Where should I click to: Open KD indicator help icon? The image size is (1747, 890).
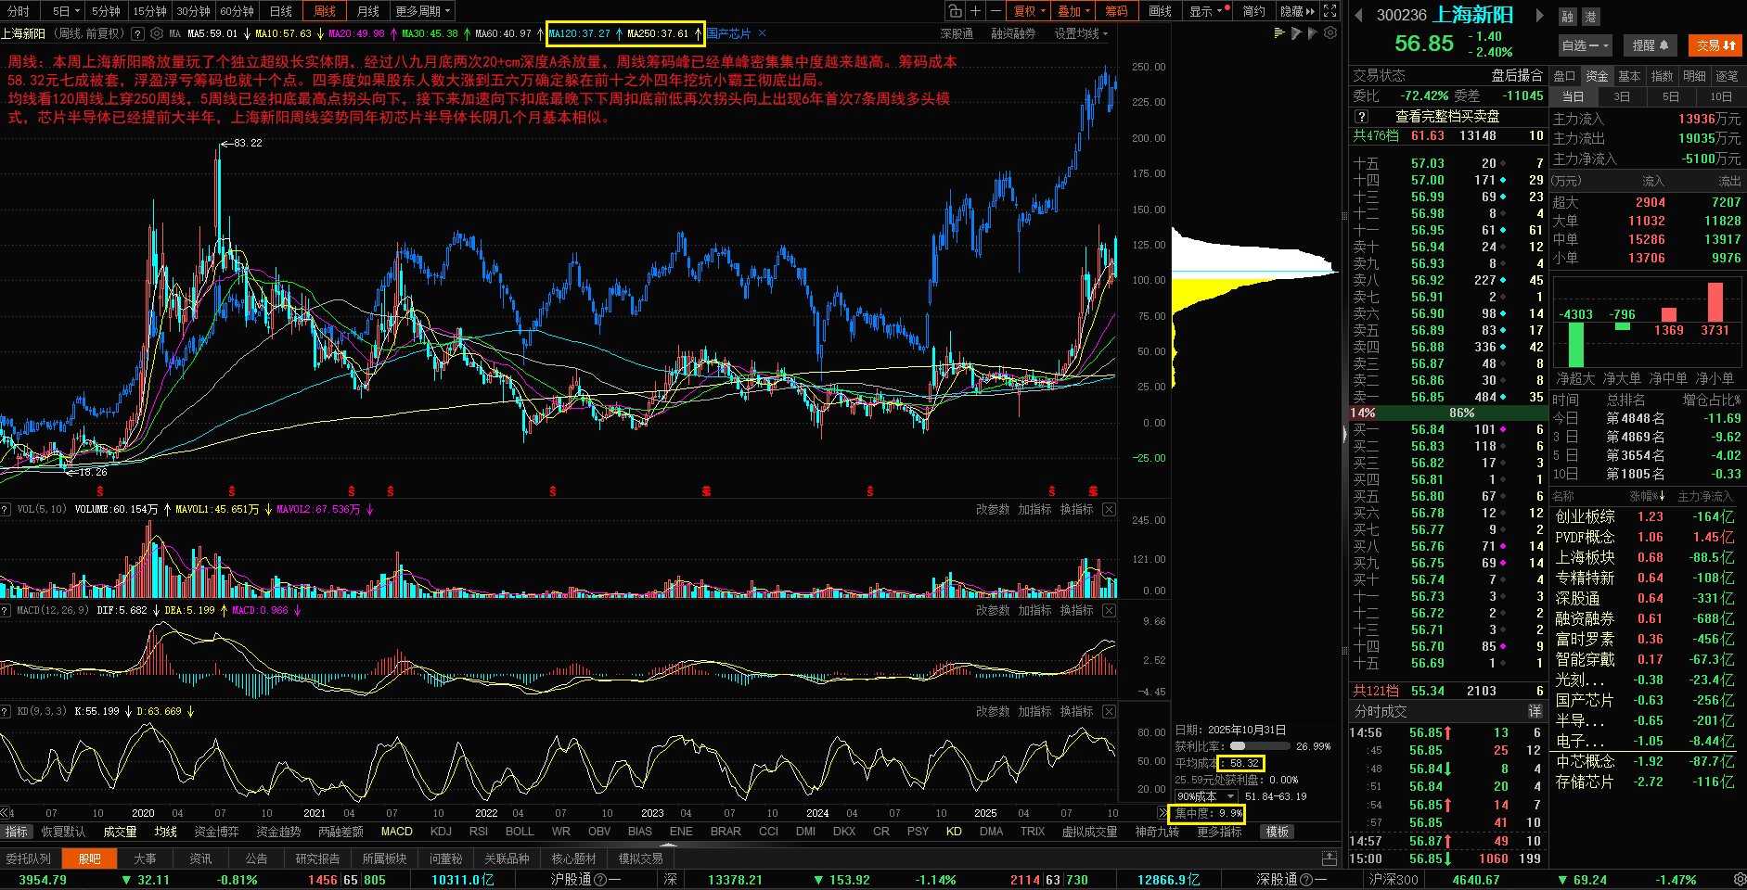(6, 711)
